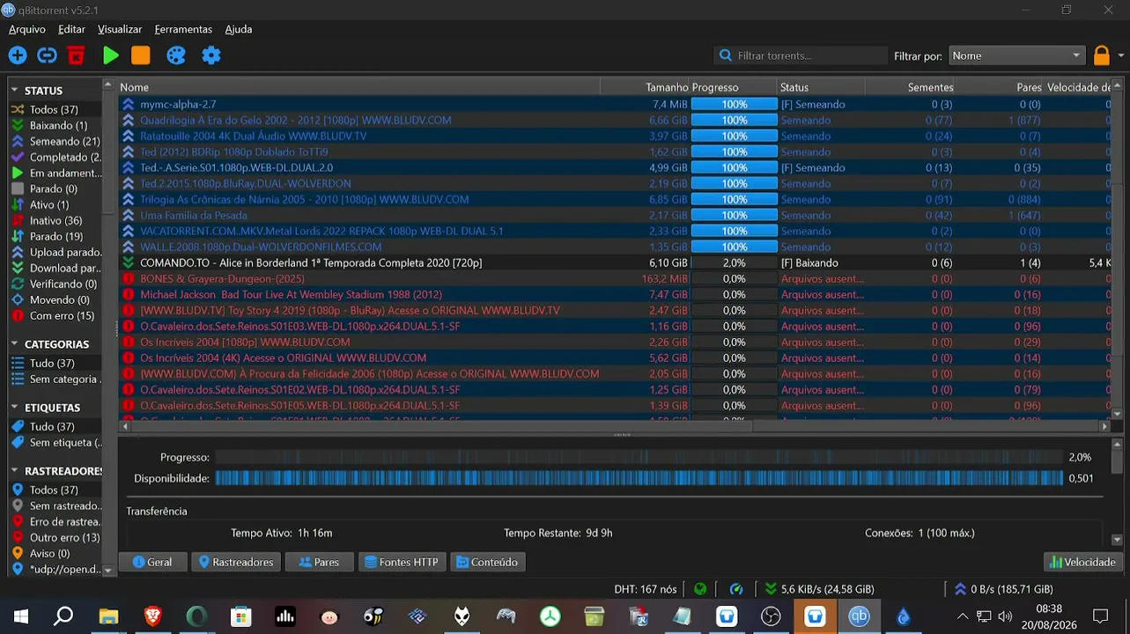This screenshot has height=634, width=1130.
Task: Select the 'Inativo (36)' status filter
Action: pyautogui.click(x=56, y=220)
